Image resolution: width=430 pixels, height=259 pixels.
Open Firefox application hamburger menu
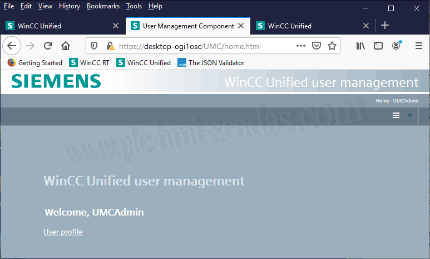click(419, 46)
